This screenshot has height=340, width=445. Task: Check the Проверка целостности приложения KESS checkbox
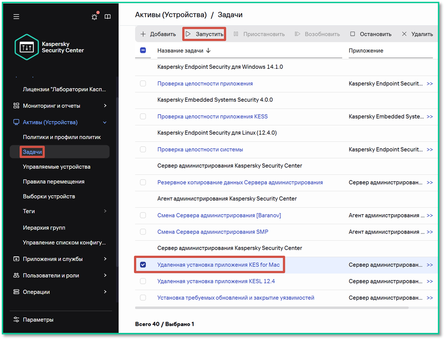click(143, 116)
